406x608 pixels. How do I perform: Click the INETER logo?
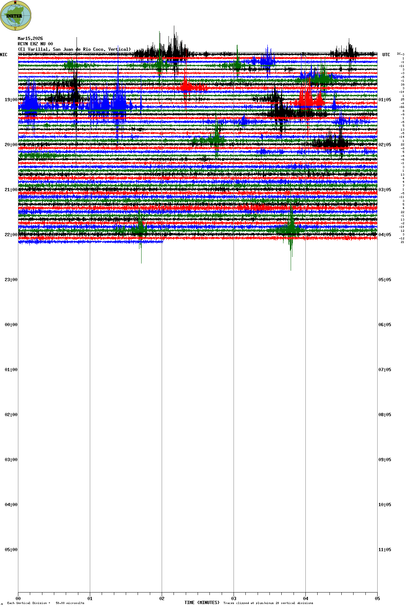point(16,15)
